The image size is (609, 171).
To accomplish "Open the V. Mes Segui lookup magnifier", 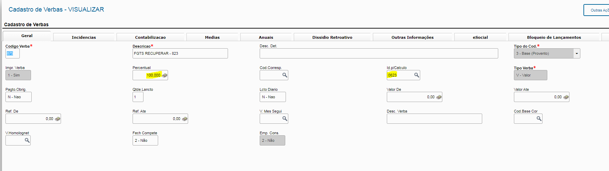I will click(285, 119).
